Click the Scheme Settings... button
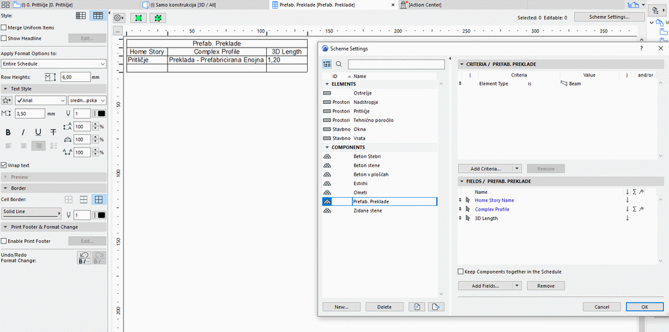Viewport: 669px width, 332px height. click(x=609, y=17)
